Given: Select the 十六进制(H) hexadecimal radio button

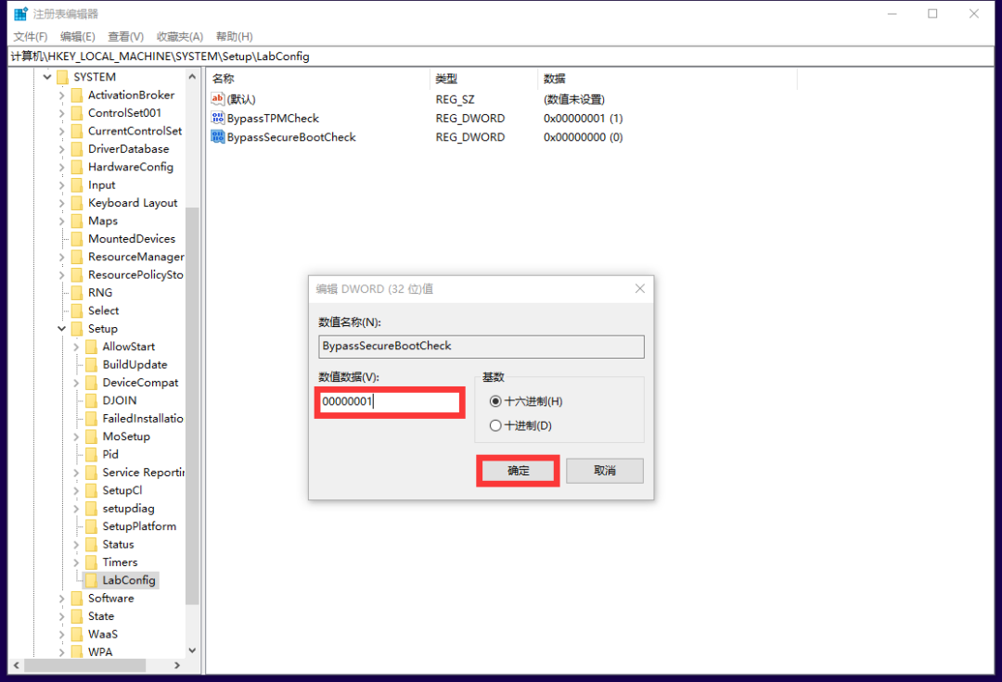Looking at the screenshot, I should [495, 401].
